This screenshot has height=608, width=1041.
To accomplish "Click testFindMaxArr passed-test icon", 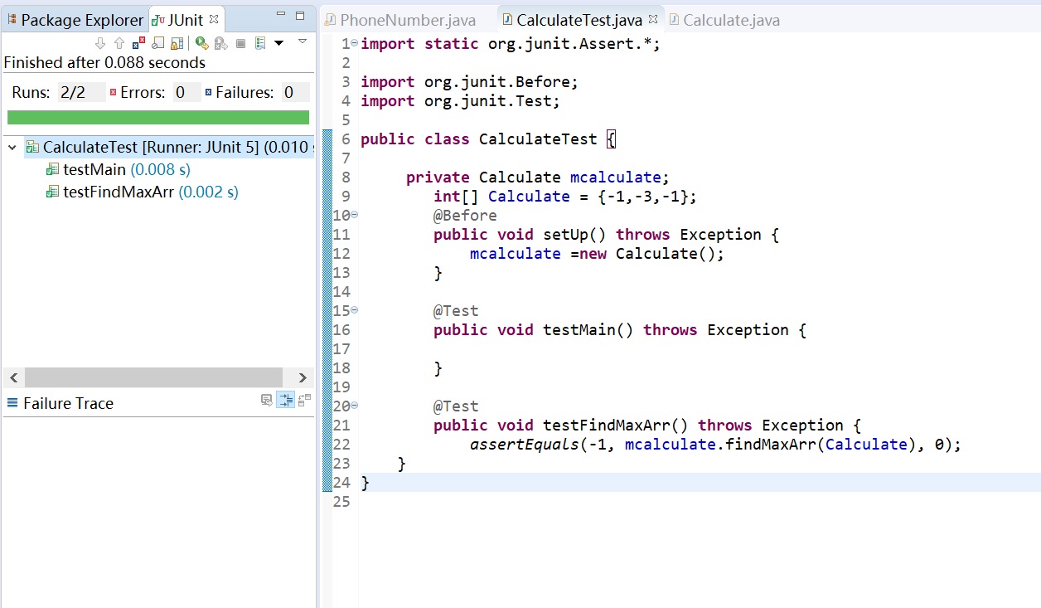I will [x=52, y=192].
